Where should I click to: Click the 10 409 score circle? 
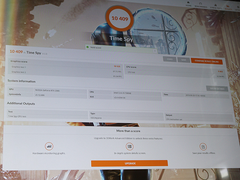[x=119, y=19]
